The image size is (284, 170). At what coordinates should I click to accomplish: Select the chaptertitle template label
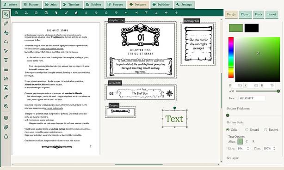pyautogui.click(x=116, y=20)
